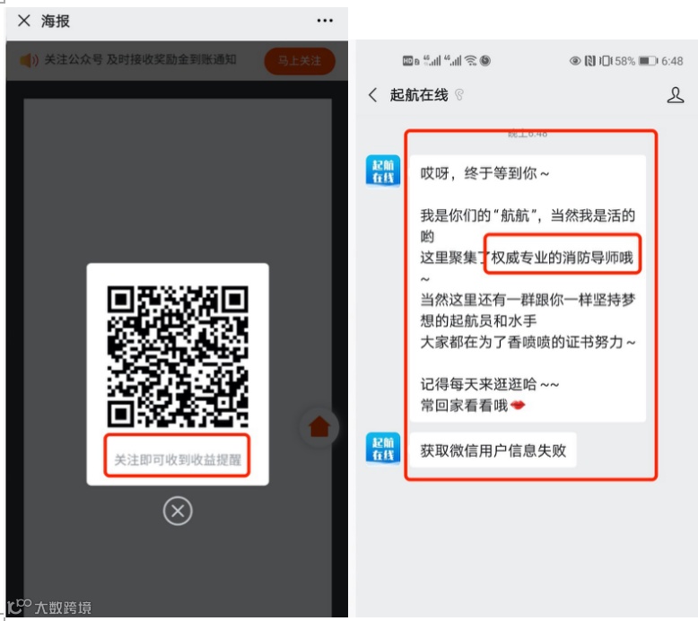Close the 海报 page with the X icon
The height and width of the screenshot is (621, 698).
point(24,21)
